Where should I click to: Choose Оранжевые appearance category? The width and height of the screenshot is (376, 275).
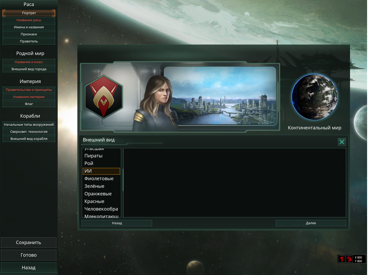[x=101, y=194]
